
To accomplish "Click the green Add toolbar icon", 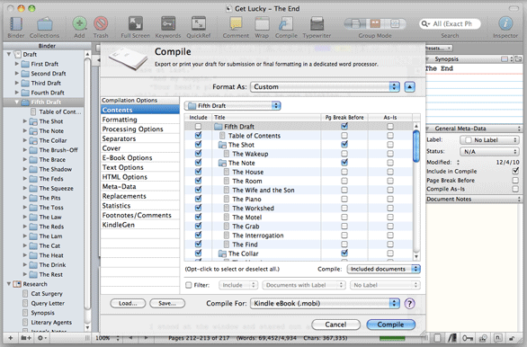I will pos(80,23).
